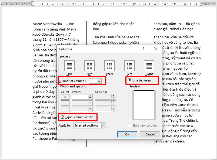
Task: Select the Two columns preset
Action: pyautogui.click(x=89, y=66)
